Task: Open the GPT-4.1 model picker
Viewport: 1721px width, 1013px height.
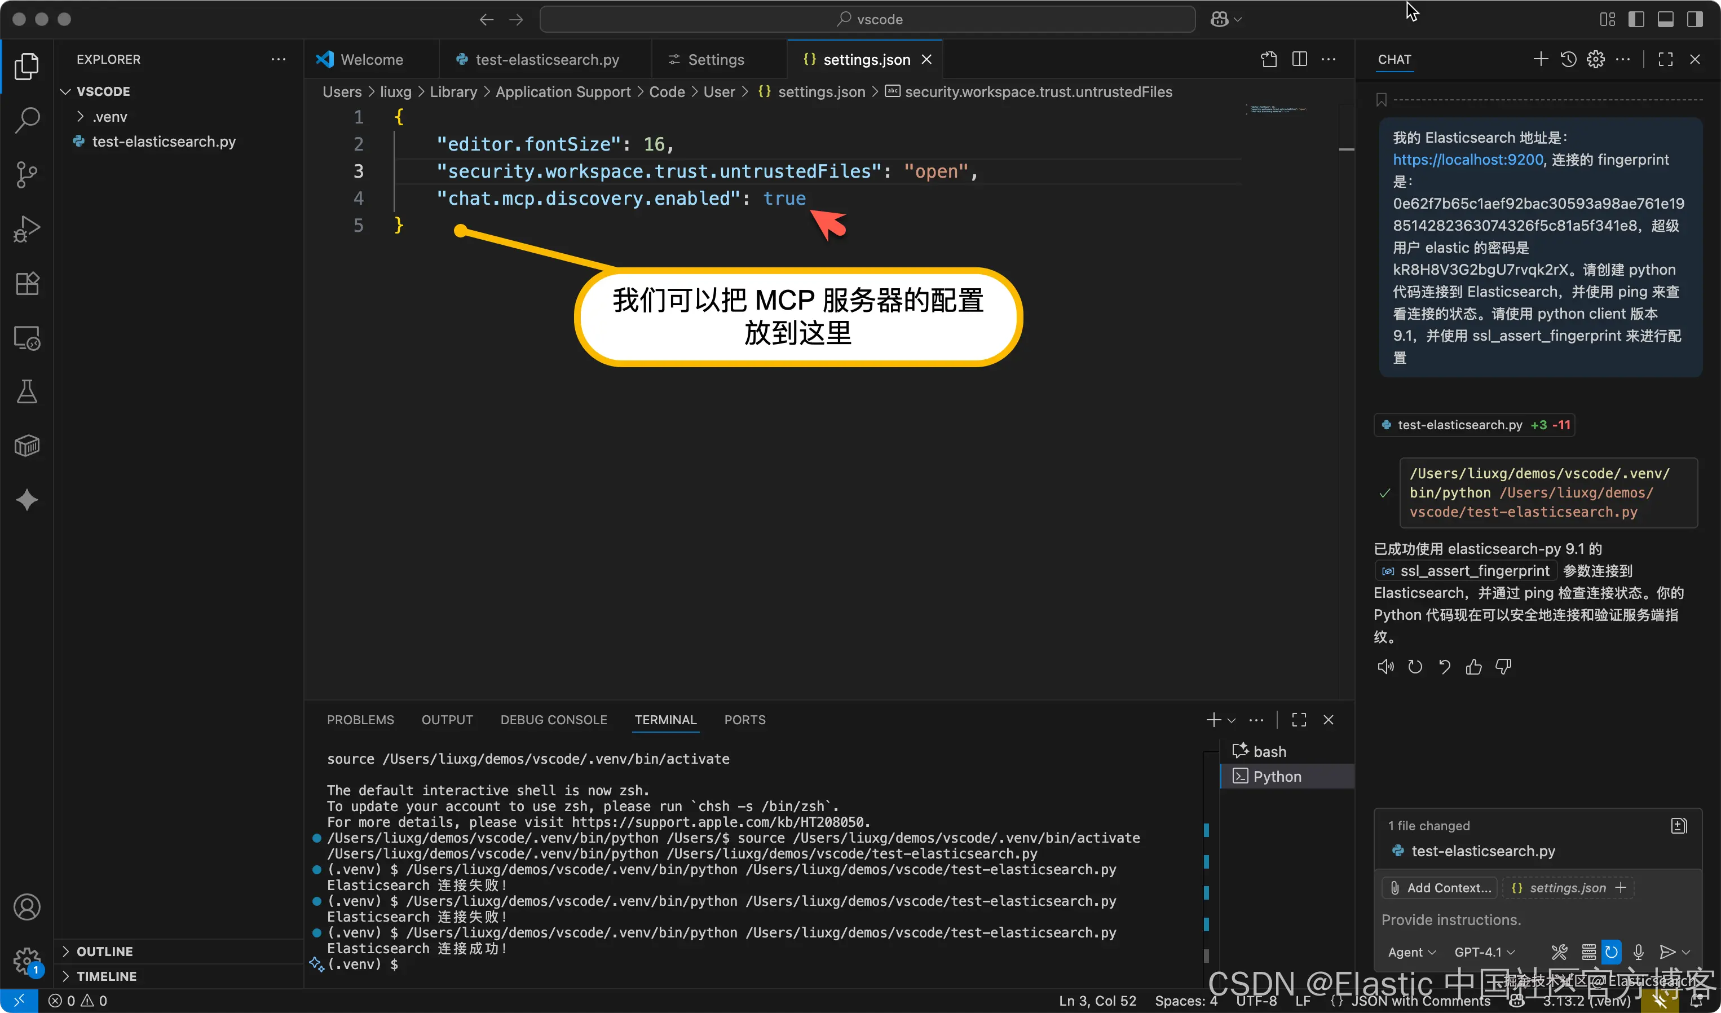Action: click(x=1484, y=952)
